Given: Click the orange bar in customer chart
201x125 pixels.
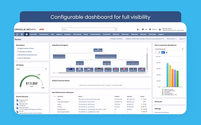Looking at the screenshot, I should point(173,78).
